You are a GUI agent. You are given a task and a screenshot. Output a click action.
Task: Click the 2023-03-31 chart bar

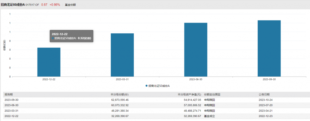[x=122, y=55]
